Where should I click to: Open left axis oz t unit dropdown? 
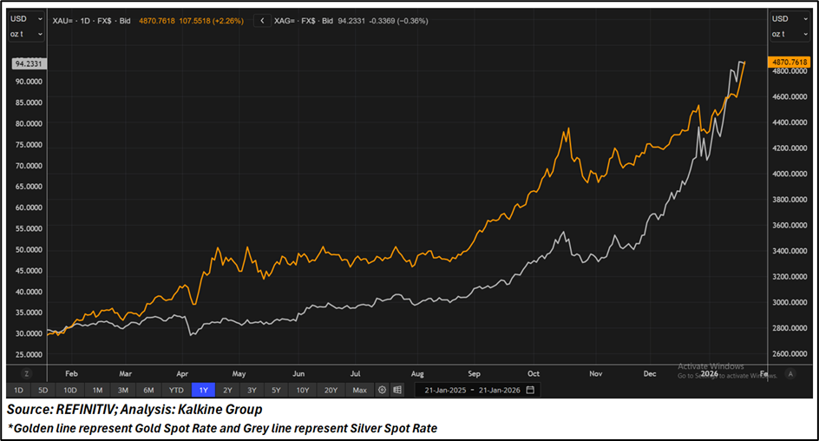tap(24, 34)
